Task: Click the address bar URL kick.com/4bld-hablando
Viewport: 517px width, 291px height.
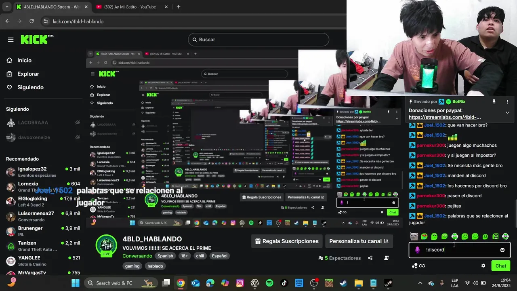Action: 78,21
